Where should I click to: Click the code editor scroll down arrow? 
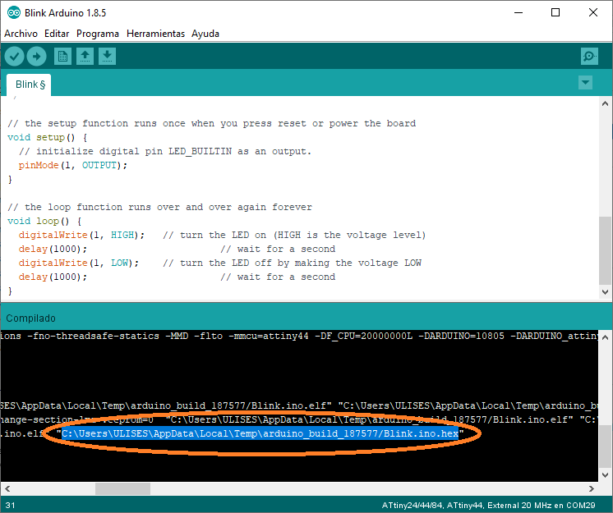(x=605, y=291)
